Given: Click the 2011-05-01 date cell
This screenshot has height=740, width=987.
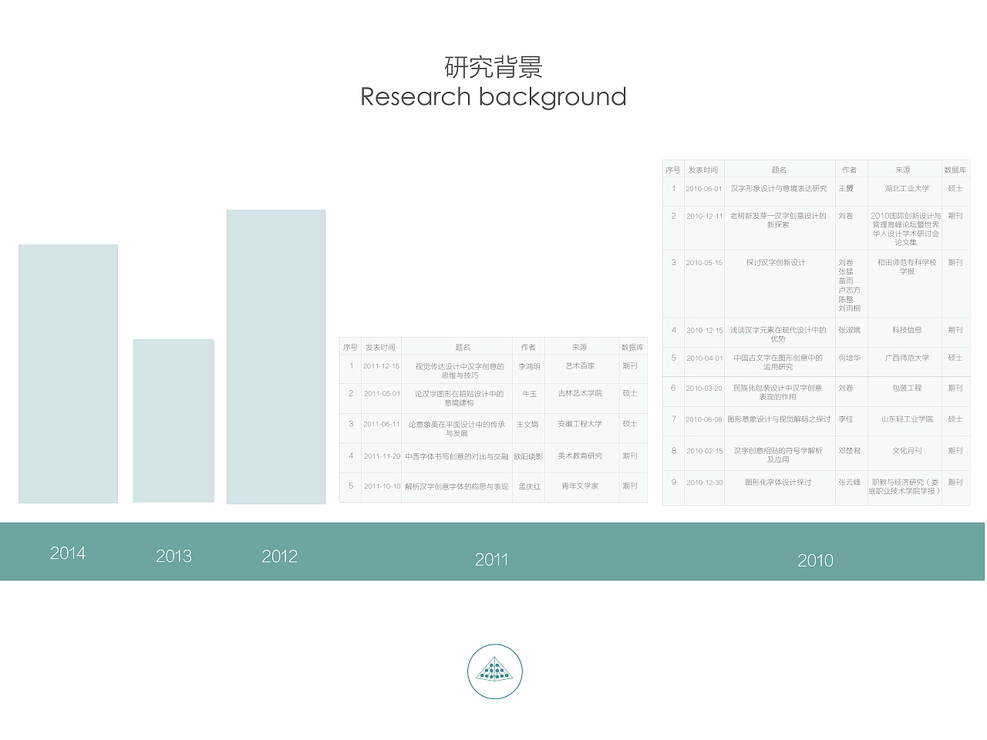Looking at the screenshot, I should pos(382,393).
